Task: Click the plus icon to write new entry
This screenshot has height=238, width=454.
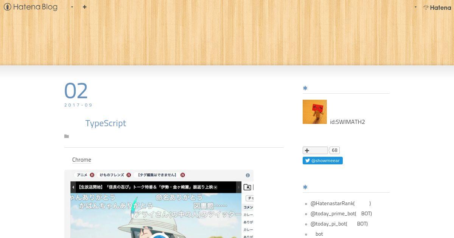Action: point(84,7)
